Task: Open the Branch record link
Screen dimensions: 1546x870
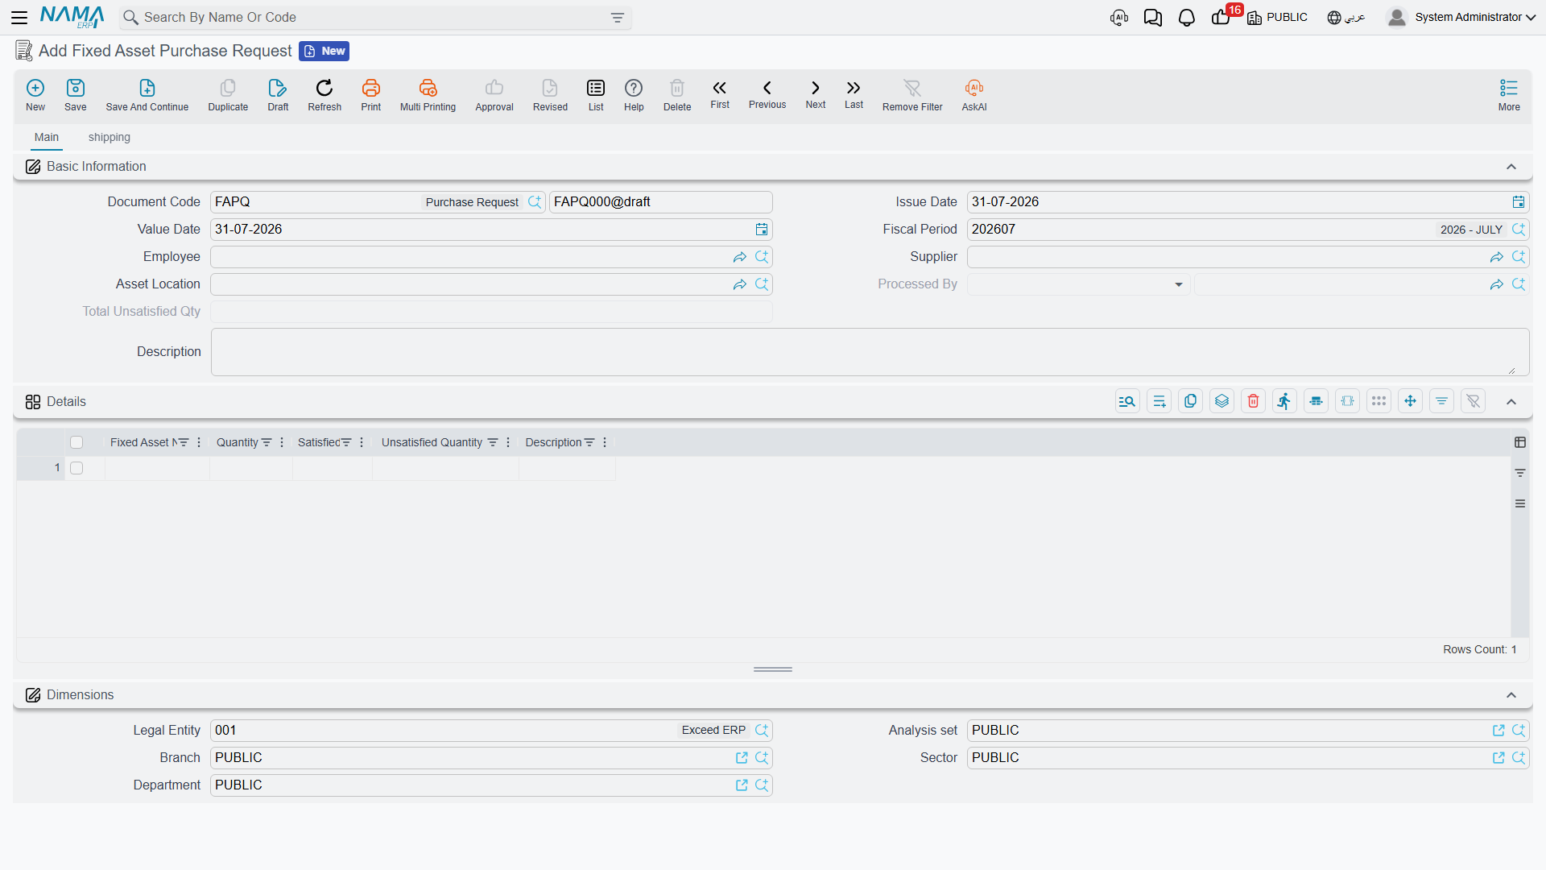Action: [742, 758]
